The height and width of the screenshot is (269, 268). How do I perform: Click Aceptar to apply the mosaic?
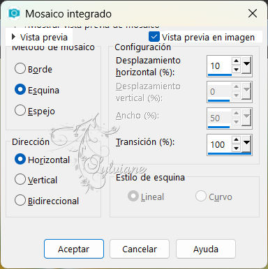pyautogui.click(x=74, y=249)
